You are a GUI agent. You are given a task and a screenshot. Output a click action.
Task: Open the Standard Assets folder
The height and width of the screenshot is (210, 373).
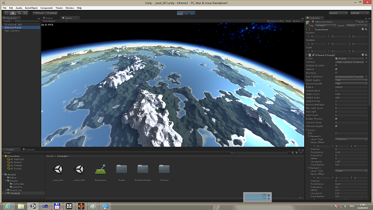click(x=143, y=169)
